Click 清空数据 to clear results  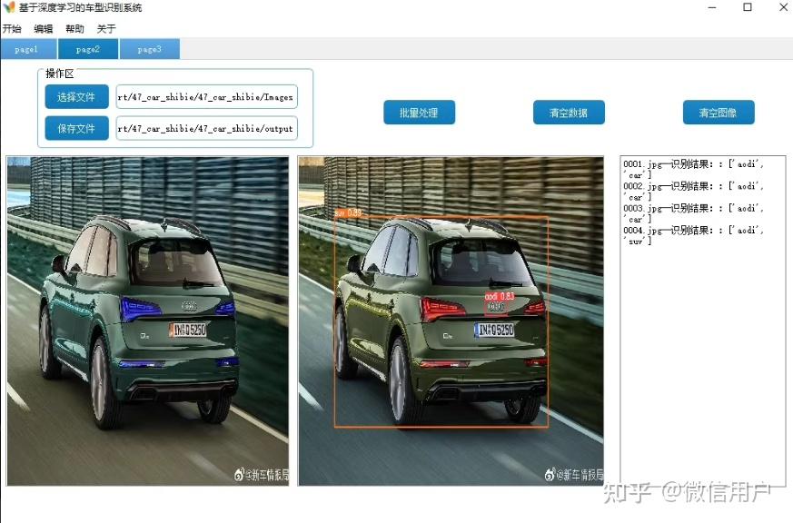(568, 112)
